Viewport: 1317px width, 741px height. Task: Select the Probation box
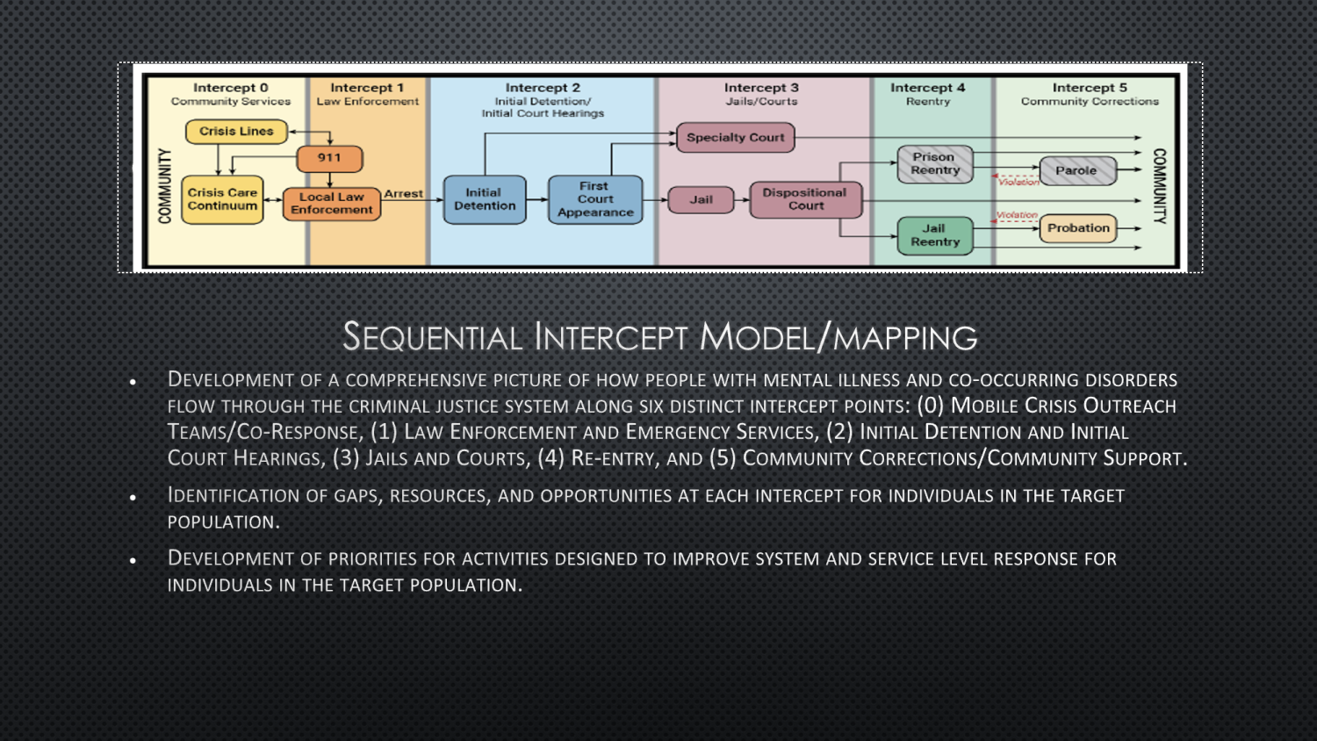coord(1078,228)
